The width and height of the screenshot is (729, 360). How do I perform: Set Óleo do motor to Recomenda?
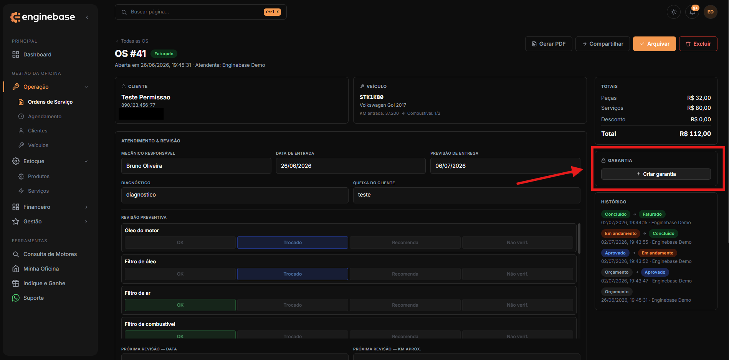(x=405, y=243)
